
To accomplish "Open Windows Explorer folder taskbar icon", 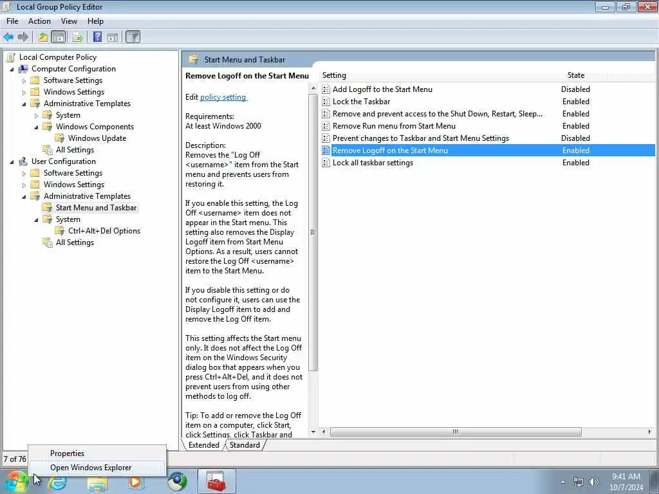I will coord(97,482).
